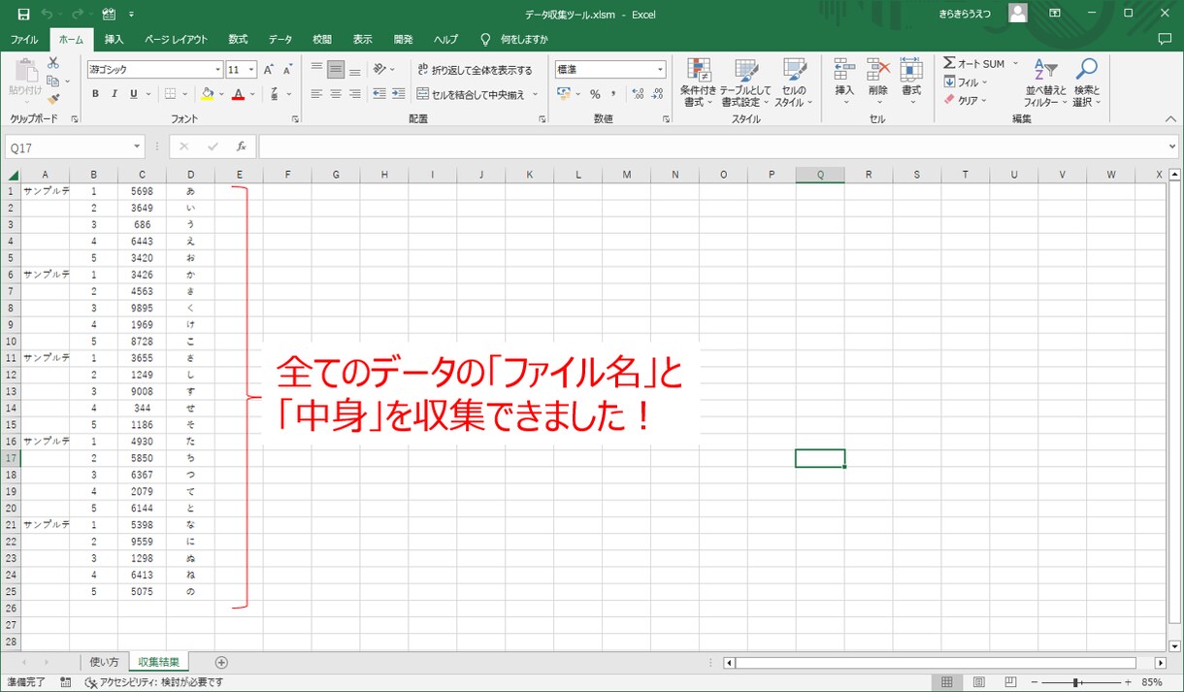Toggle italic formatting
Image resolution: width=1184 pixels, height=692 pixels.
[x=114, y=94]
